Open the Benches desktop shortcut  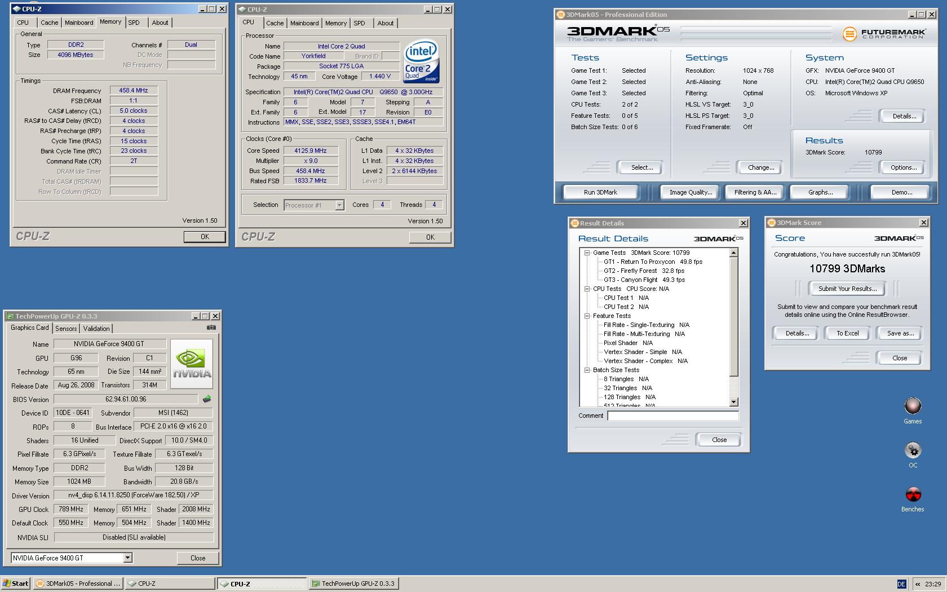913,499
